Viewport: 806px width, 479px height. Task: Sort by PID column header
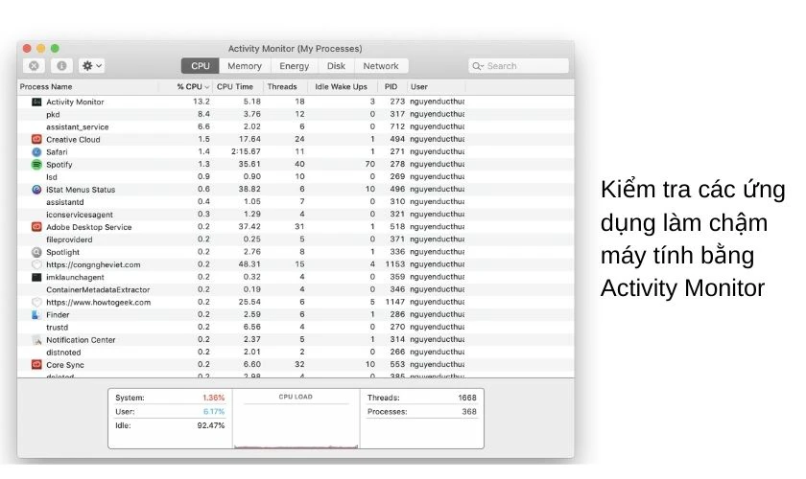click(x=392, y=87)
